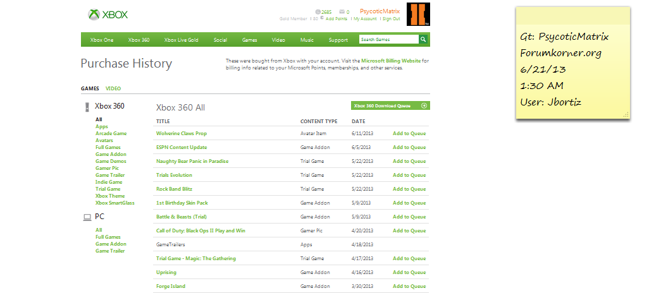Click the PC laptop icon
The image size is (661, 293).
coord(87,217)
